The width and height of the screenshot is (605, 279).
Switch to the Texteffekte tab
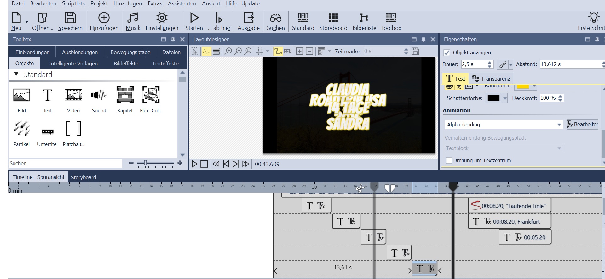[165, 64]
